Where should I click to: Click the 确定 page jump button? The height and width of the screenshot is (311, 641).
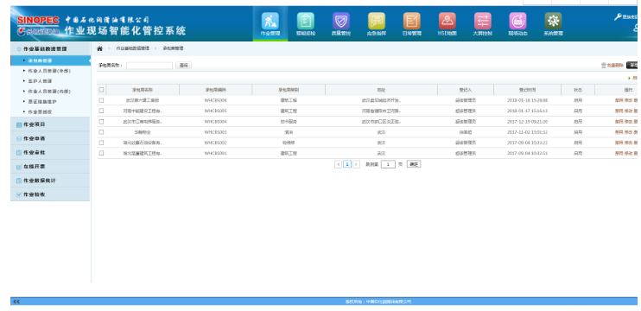click(414, 164)
